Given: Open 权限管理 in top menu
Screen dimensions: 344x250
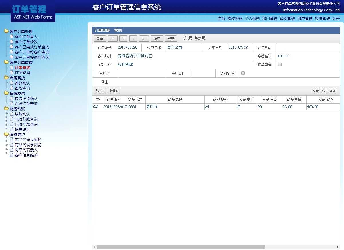Looking at the screenshot, I should (x=322, y=19).
